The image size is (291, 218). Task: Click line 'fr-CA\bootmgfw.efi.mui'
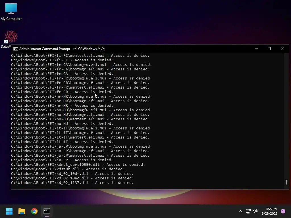coord(82,65)
